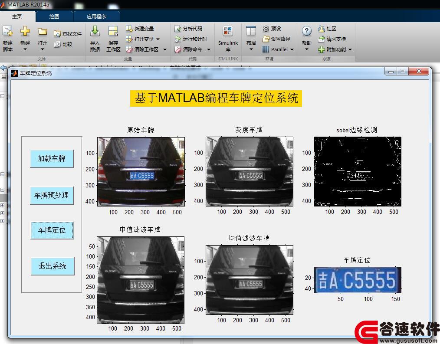Click the Open Variable (打开变量) icon
Screen dimensions: 440x344
pos(129,39)
